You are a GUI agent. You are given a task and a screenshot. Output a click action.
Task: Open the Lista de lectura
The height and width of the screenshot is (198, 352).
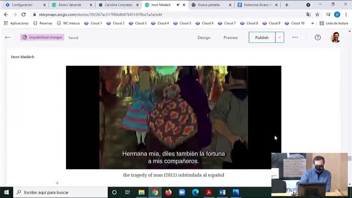(x=334, y=23)
